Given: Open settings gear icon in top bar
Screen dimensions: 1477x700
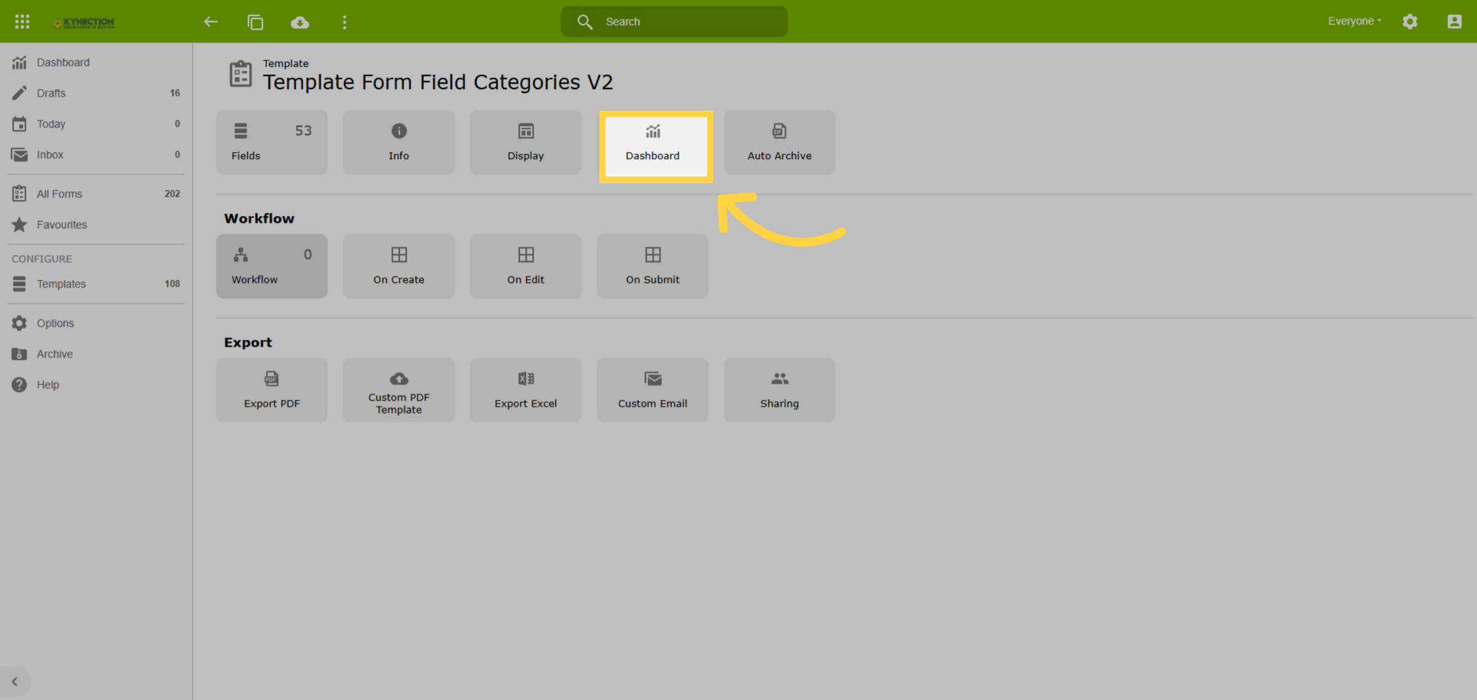Looking at the screenshot, I should pyautogui.click(x=1410, y=22).
